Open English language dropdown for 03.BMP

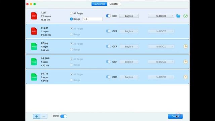click(x=129, y=62)
